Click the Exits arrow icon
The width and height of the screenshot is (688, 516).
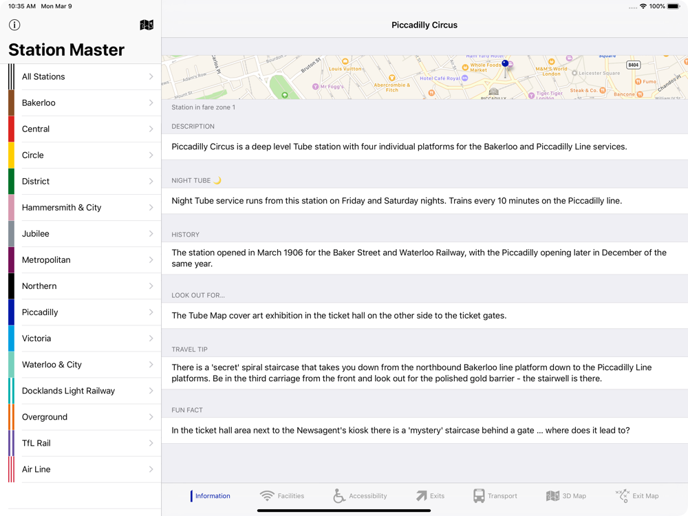tap(421, 496)
